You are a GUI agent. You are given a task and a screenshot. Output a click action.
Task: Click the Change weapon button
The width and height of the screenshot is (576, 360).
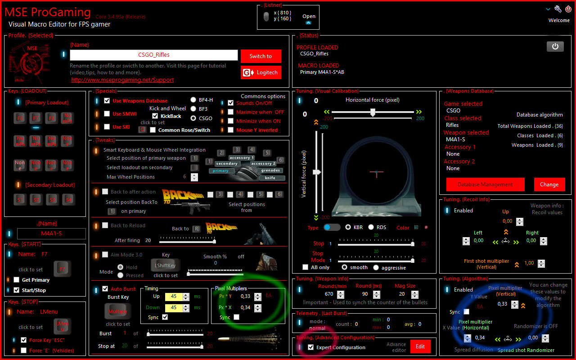[549, 184]
